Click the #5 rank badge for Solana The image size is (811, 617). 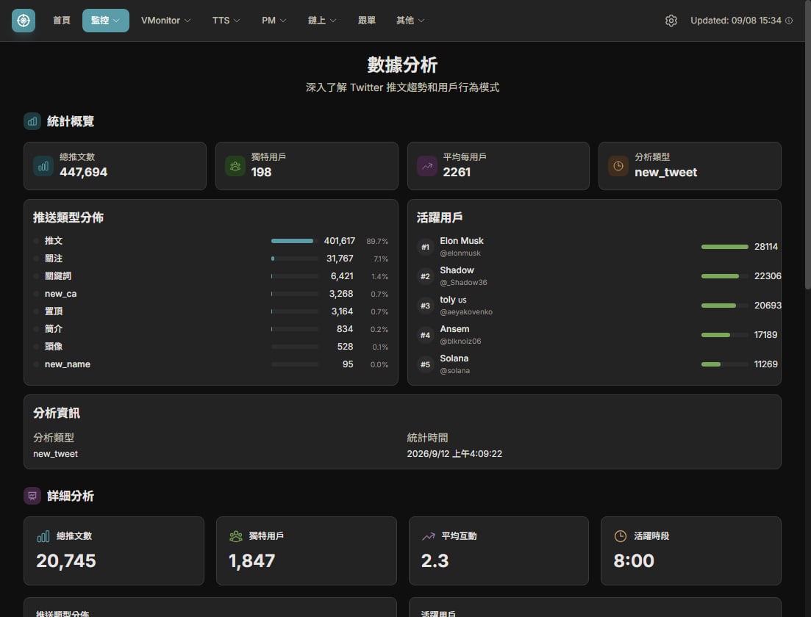coord(425,364)
